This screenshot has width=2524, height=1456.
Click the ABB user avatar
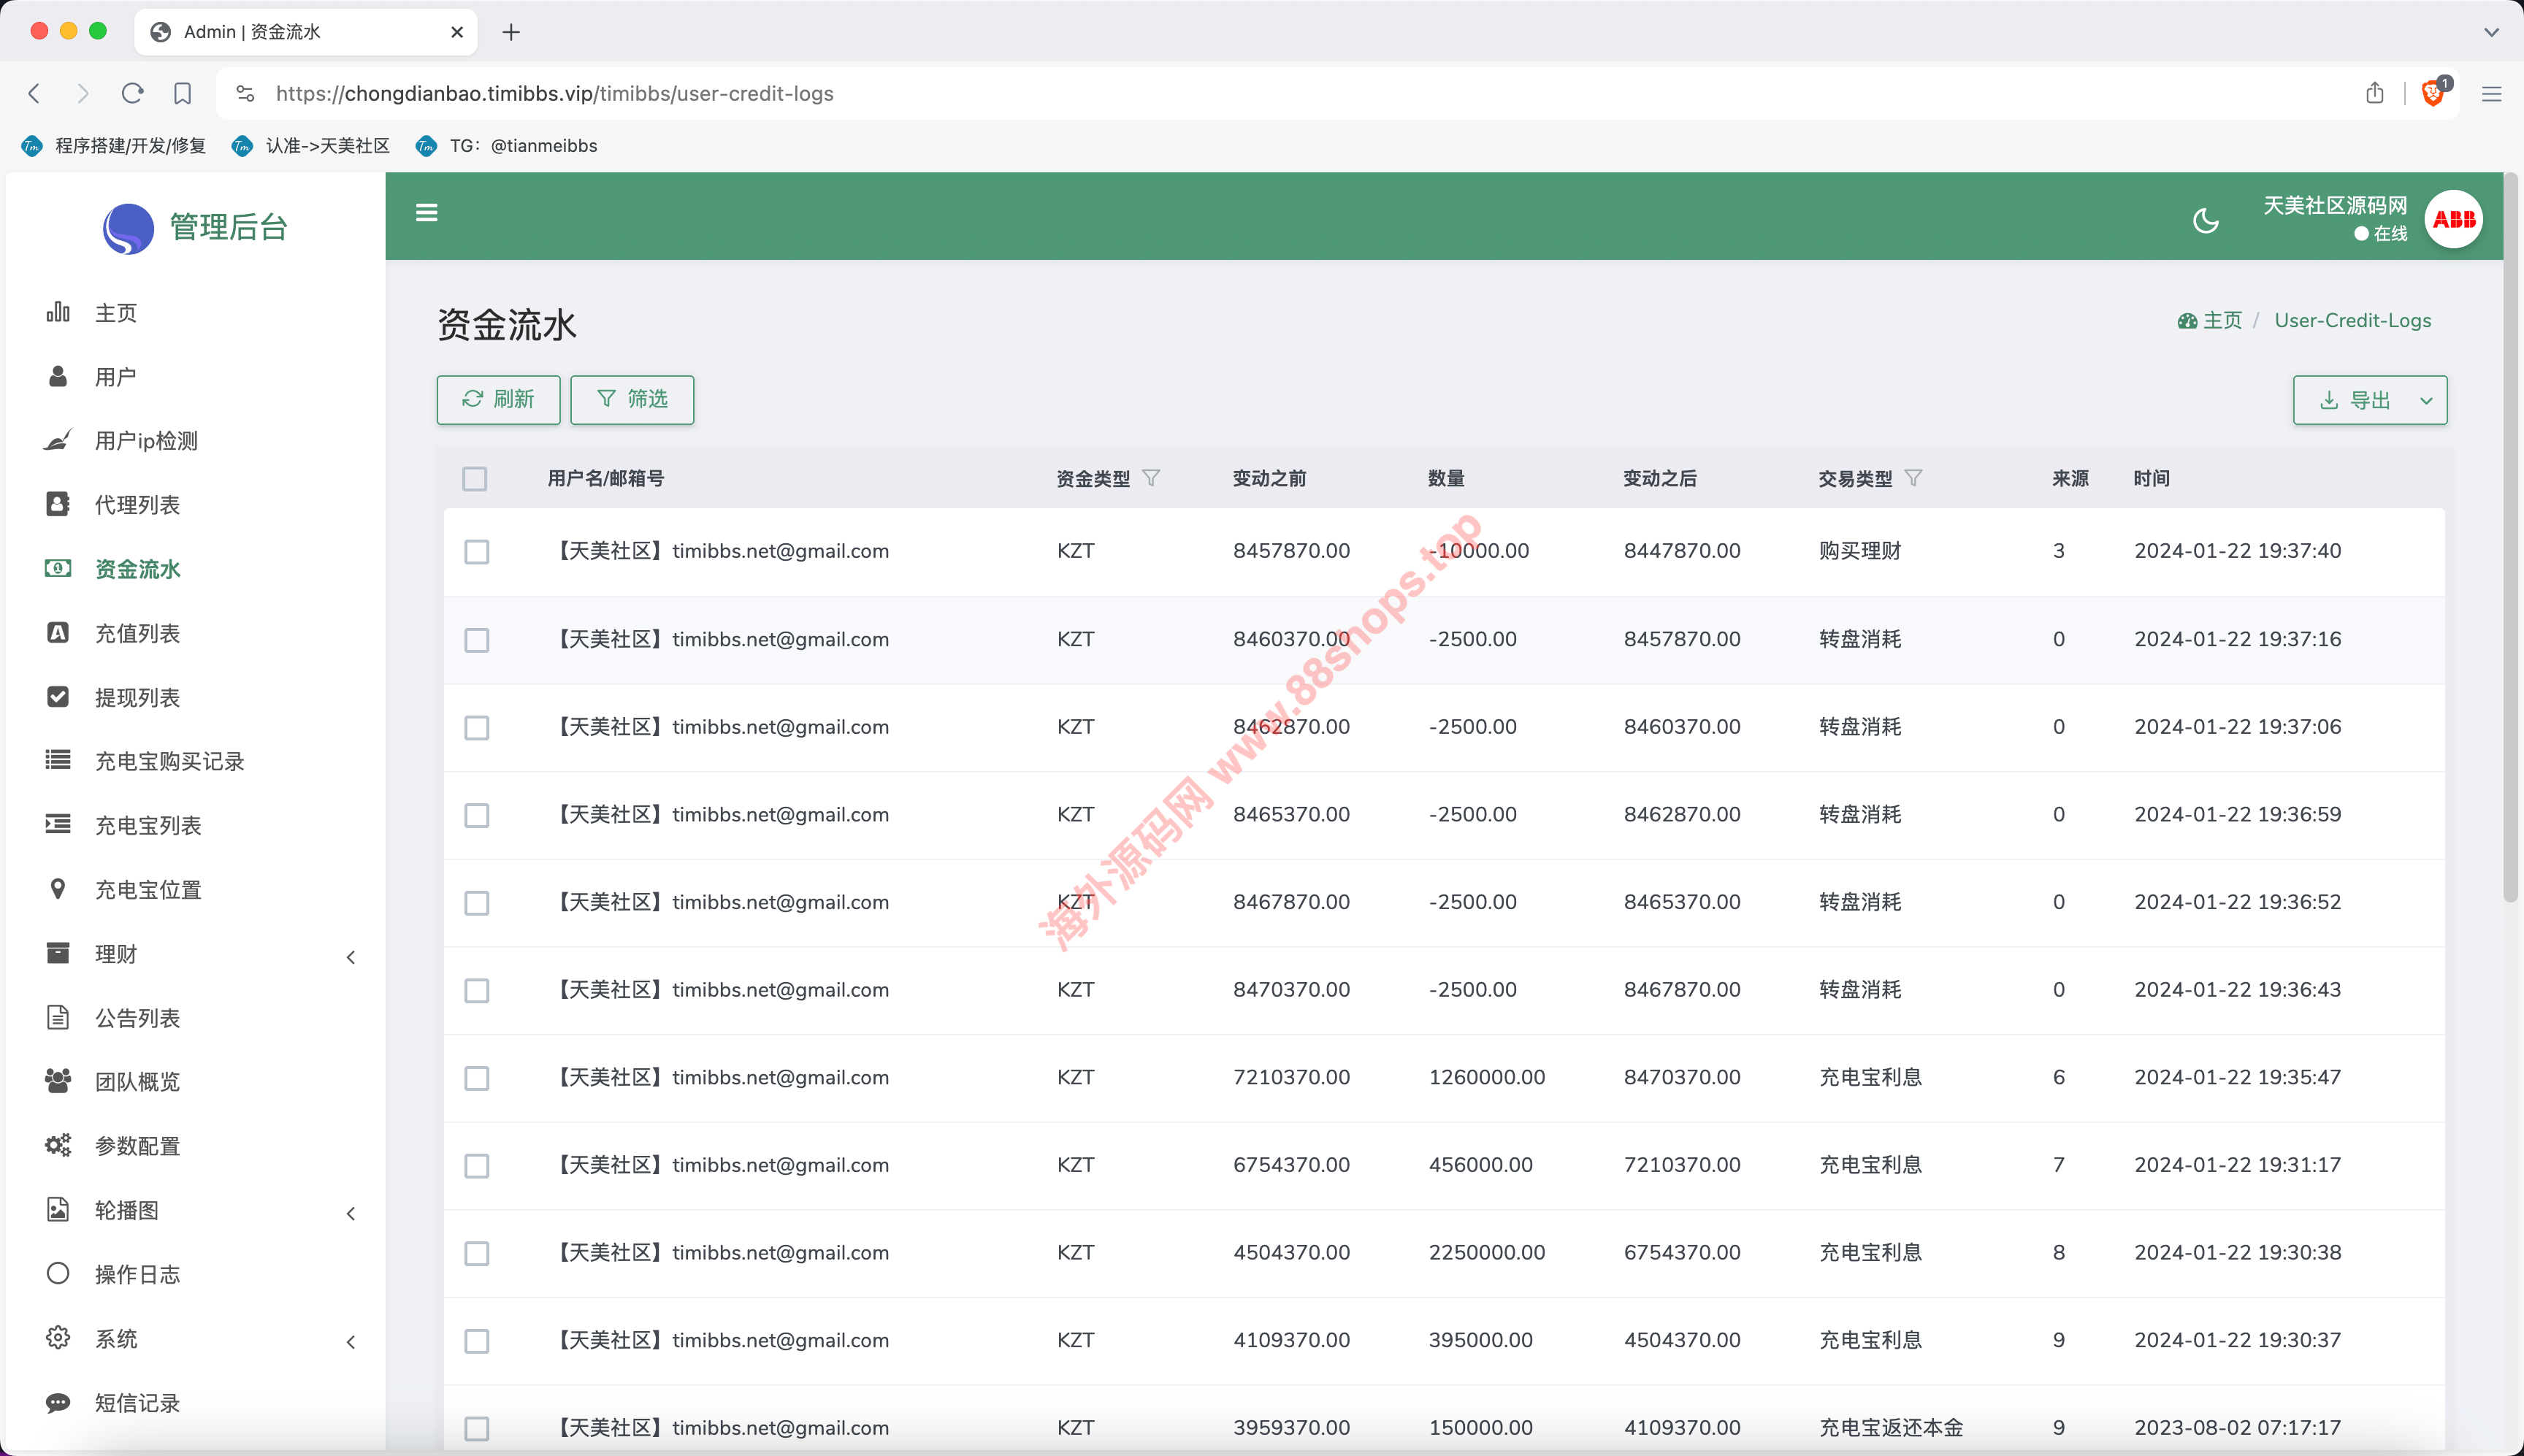[x=2453, y=219]
